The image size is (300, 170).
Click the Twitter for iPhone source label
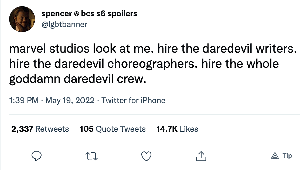point(133,100)
